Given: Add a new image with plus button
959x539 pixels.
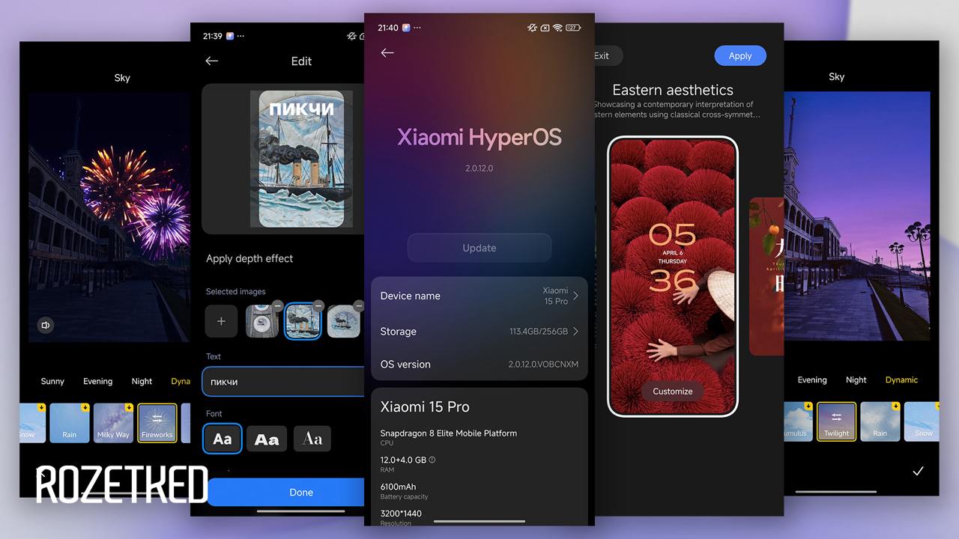Looking at the screenshot, I should click(221, 321).
